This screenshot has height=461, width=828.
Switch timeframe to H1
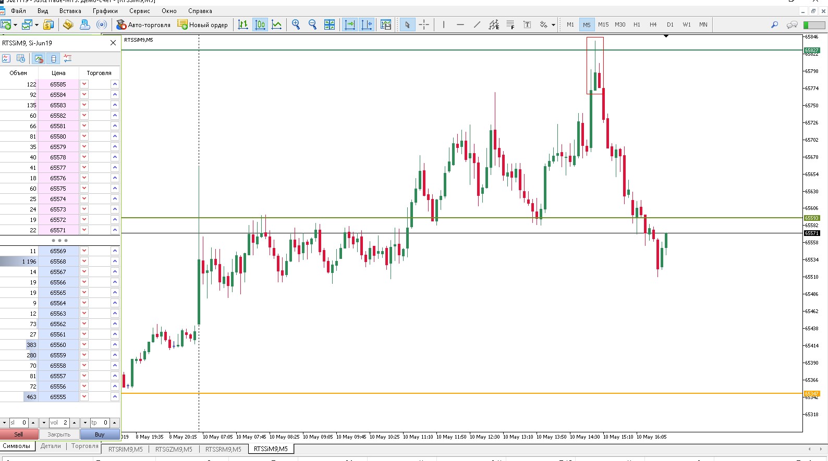(637, 24)
